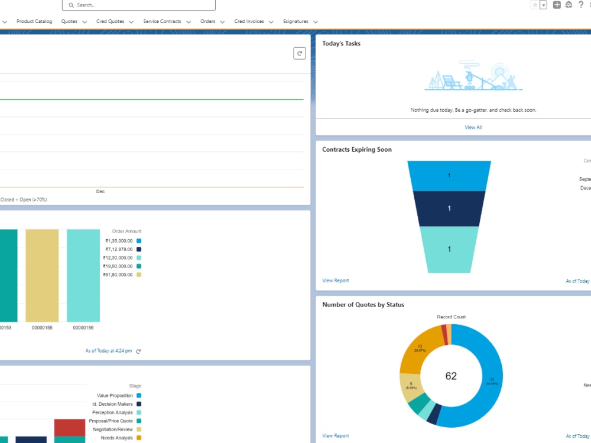
Task: Open the Cred Invoices tab
Action: pos(249,21)
